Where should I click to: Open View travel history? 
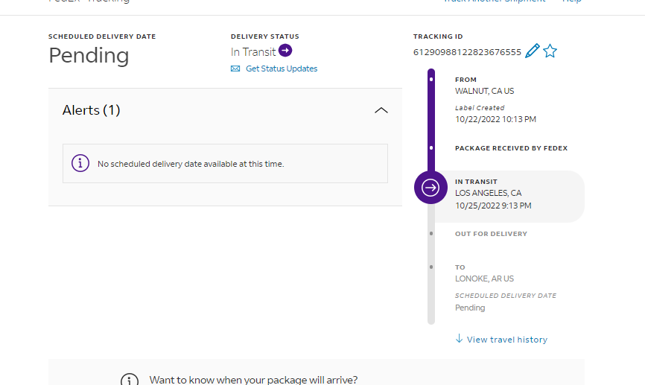pos(506,340)
